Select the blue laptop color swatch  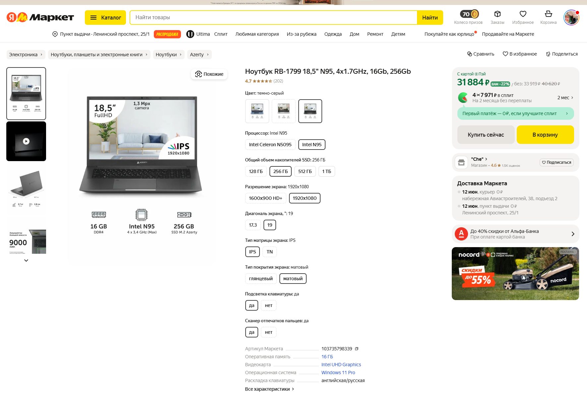pyautogui.click(x=257, y=111)
